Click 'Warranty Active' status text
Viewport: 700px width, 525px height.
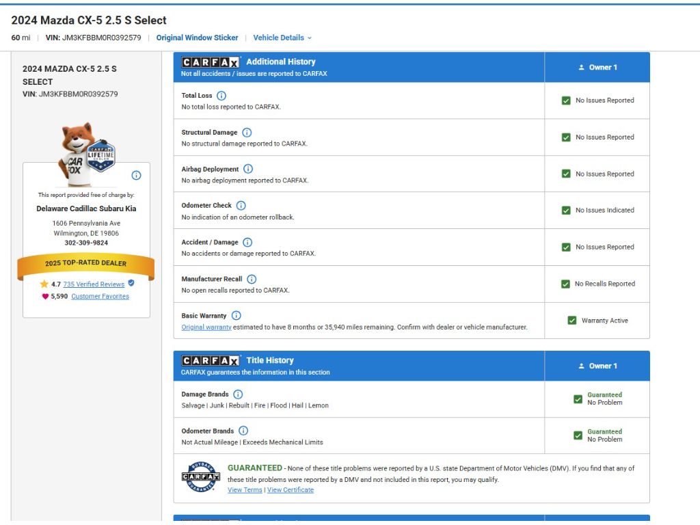[x=604, y=321]
